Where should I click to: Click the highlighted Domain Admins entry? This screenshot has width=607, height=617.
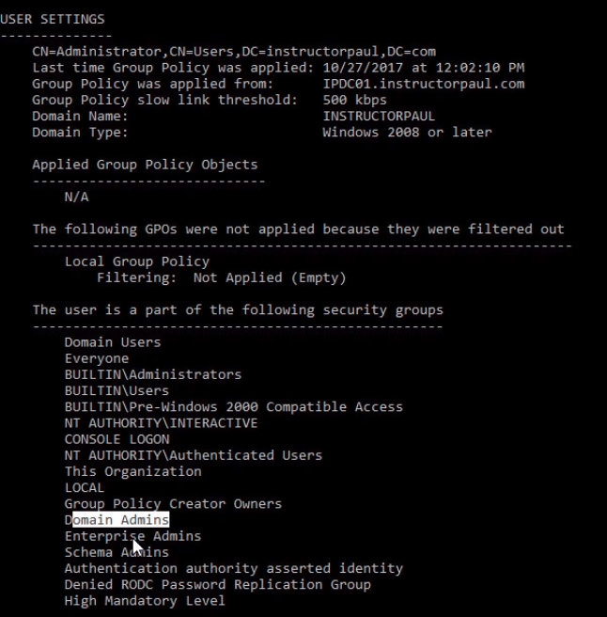coord(117,520)
